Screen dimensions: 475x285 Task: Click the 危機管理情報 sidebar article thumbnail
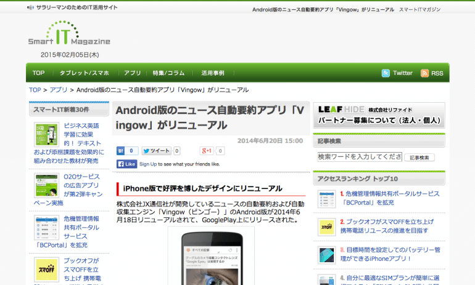46,228
